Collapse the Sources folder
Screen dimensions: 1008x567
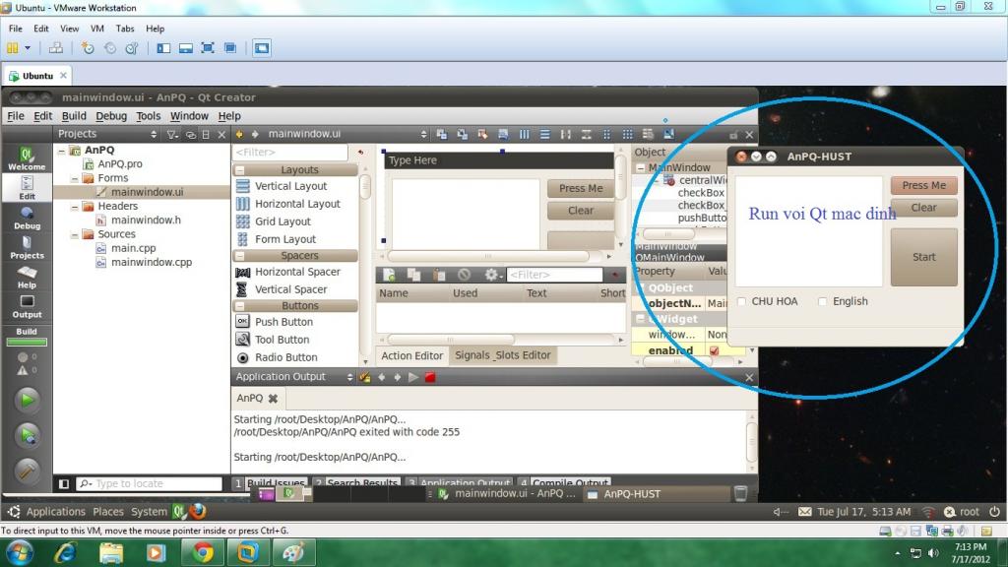click(75, 234)
